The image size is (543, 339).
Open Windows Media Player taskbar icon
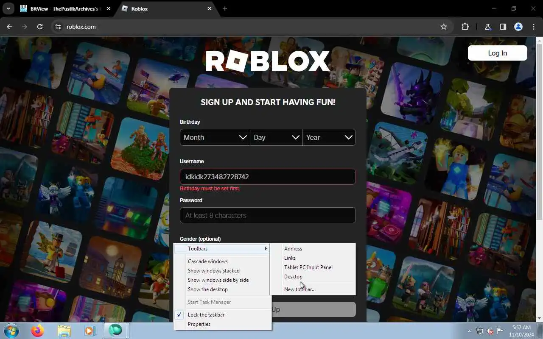[x=90, y=331]
